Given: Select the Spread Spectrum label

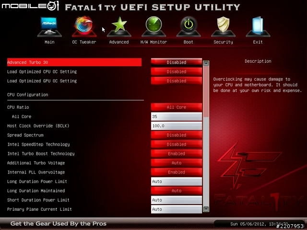Looking at the screenshot, I should tap(25, 135).
